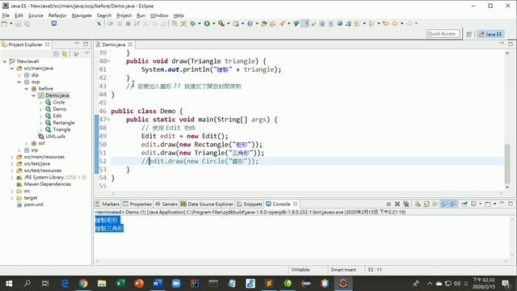Screen dimensions: 517x291
Task: Click fold toggle beside line 47
Action: 108,119
